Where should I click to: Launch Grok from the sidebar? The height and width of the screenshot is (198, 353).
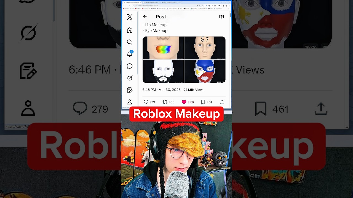coord(130,78)
